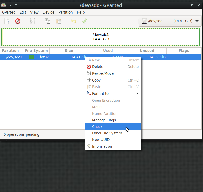203x192 pixels.
Task: Select Format to in context menu
Action: pyautogui.click(x=113, y=94)
